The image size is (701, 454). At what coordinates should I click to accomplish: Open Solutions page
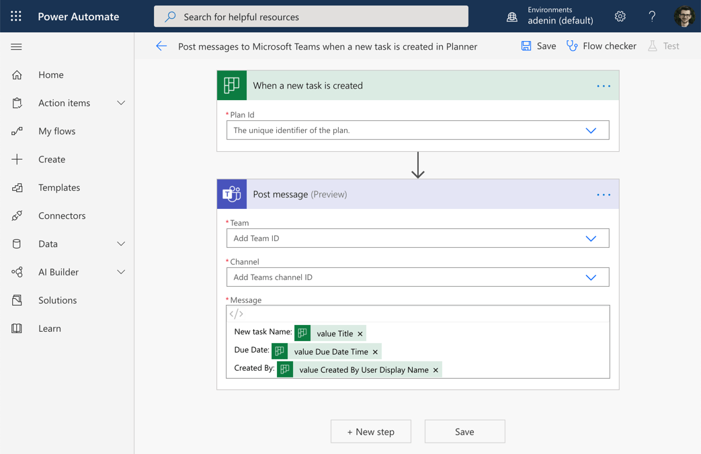(x=57, y=300)
